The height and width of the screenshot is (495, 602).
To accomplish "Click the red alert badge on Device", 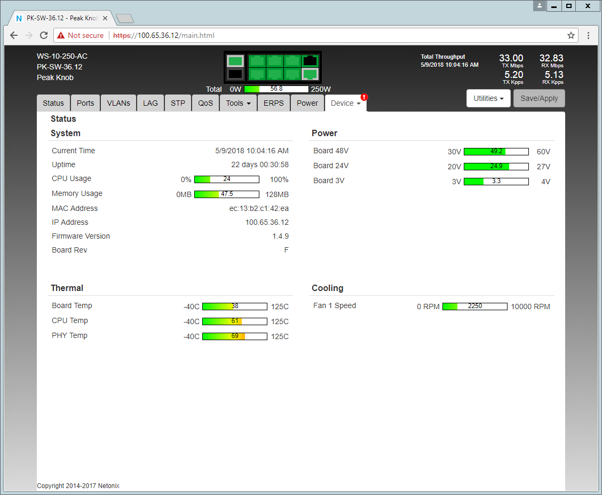I will pos(364,97).
